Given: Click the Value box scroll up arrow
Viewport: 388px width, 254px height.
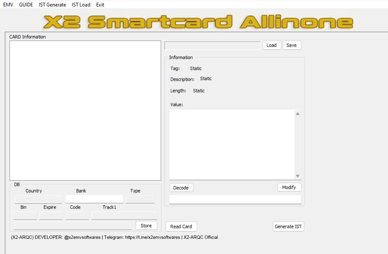Looking at the screenshot, I should pos(298,114).
